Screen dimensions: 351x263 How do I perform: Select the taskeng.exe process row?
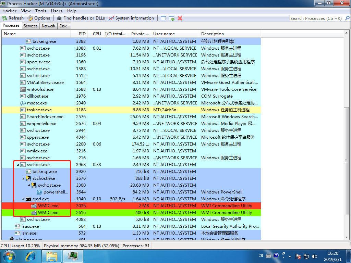[x=131, y=41]
